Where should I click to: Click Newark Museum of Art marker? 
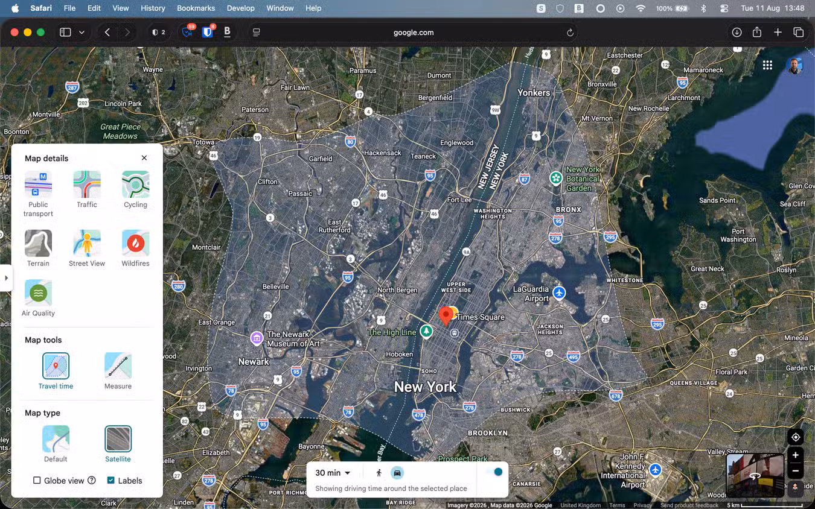[x=257, y=338]
